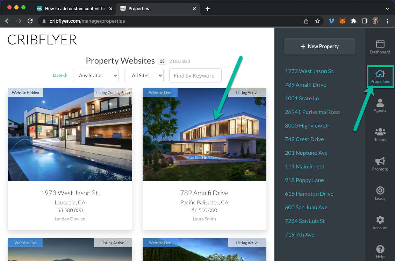Open 111 Main Street property
The width and height of the screenshot is (395, 261).
(304, 166)
